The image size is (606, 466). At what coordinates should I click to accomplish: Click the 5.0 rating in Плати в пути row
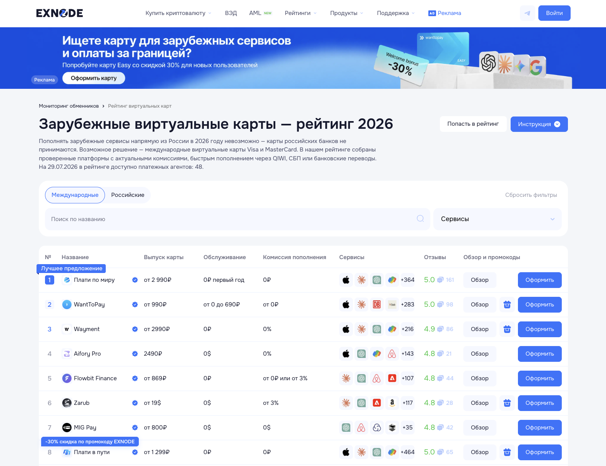click(429, 452)
